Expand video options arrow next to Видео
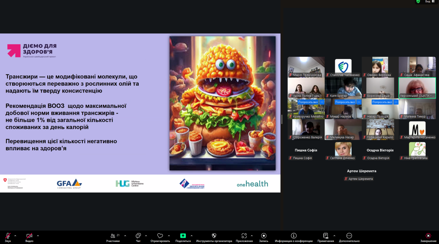This screenshot has height=244, width=439. [x=38, y=236]
